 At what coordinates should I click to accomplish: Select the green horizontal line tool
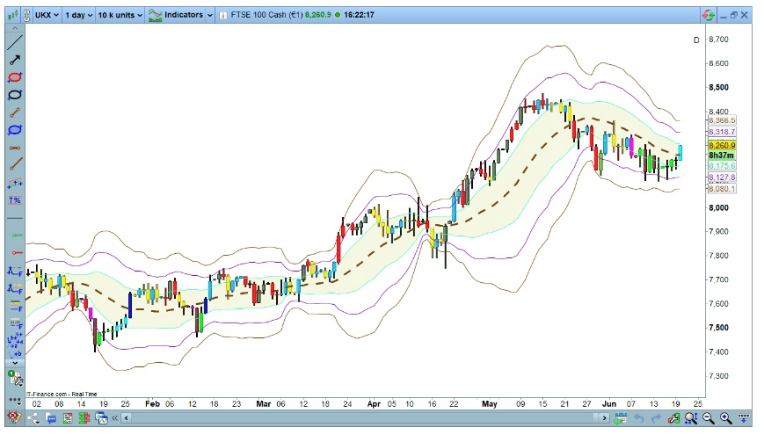[15, 235]
